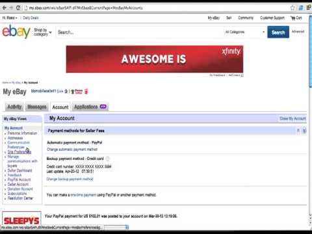
Task: Open Donation Account in the sidebar
Action: [20, 189]
